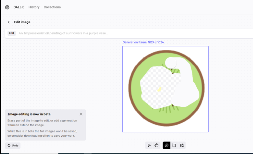Image resolution: width=253 pixels, height=154 pixels.
Task: Click the kiwi image in the frame
Action: [165, 89]
